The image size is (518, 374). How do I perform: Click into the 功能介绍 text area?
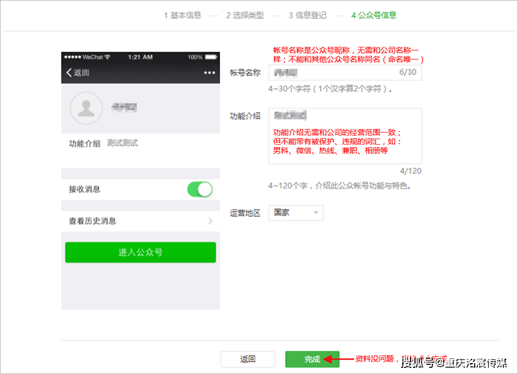tap(345, 136)
